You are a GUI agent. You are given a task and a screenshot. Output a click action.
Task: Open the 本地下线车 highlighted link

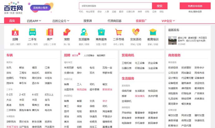[12, 127]
